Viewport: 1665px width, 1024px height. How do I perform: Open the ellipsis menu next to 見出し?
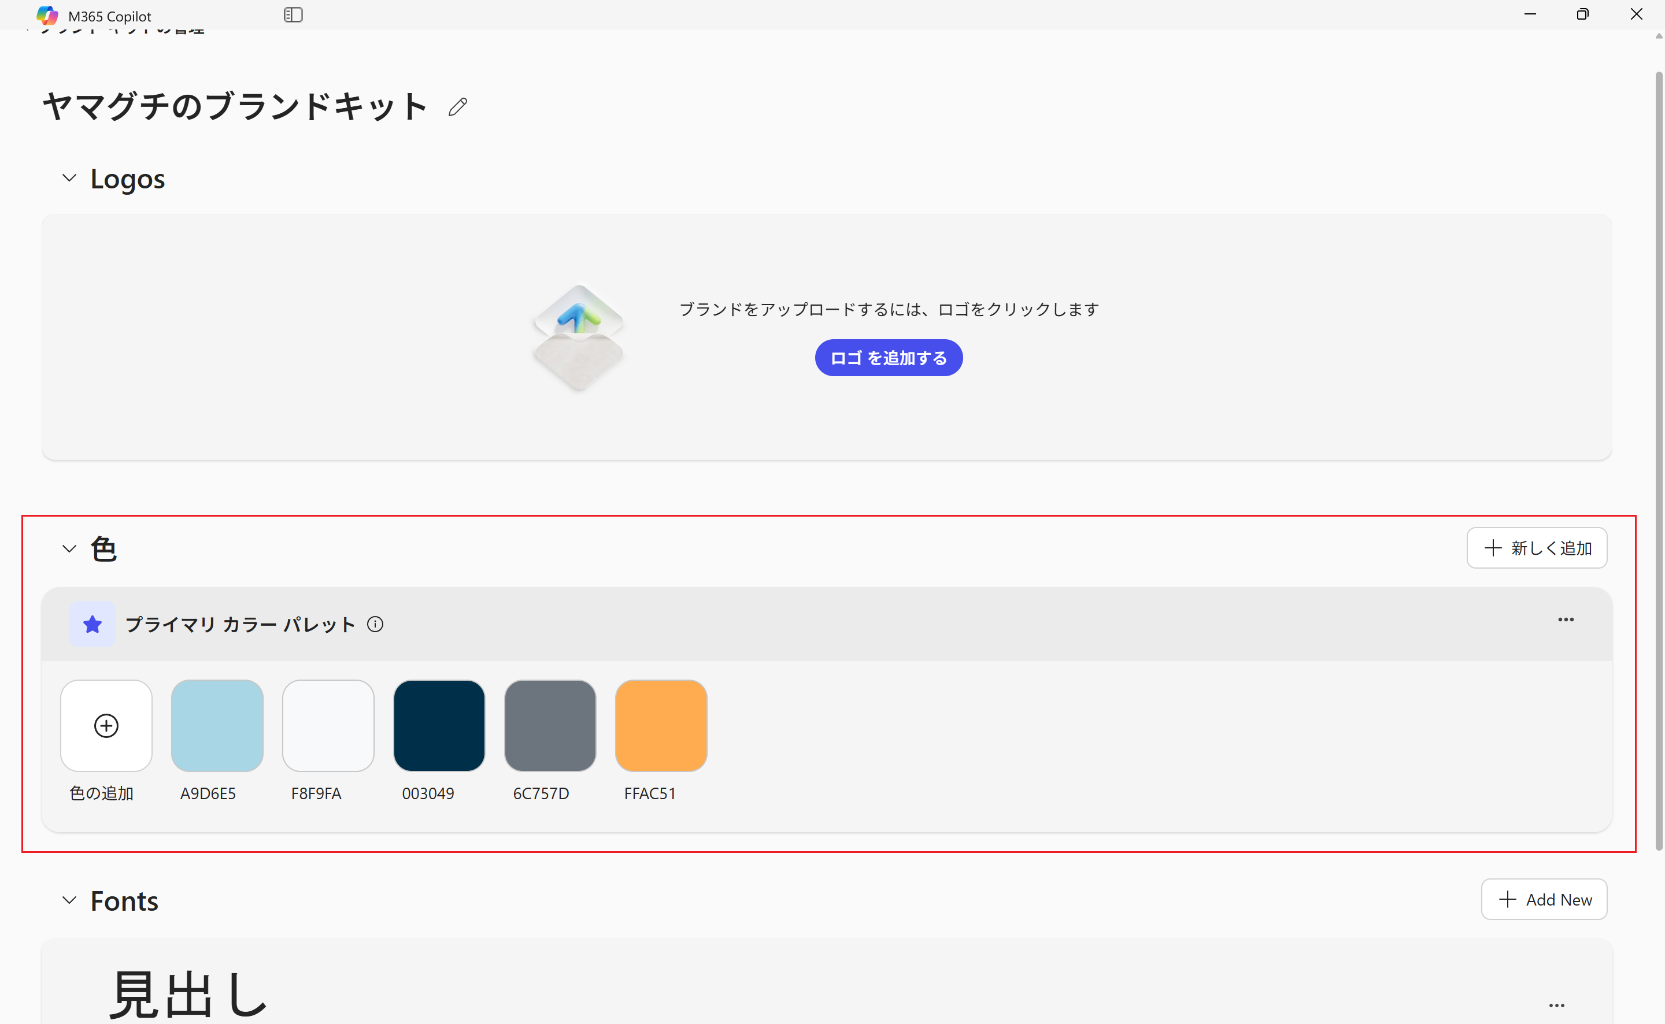point(1557,1005)
